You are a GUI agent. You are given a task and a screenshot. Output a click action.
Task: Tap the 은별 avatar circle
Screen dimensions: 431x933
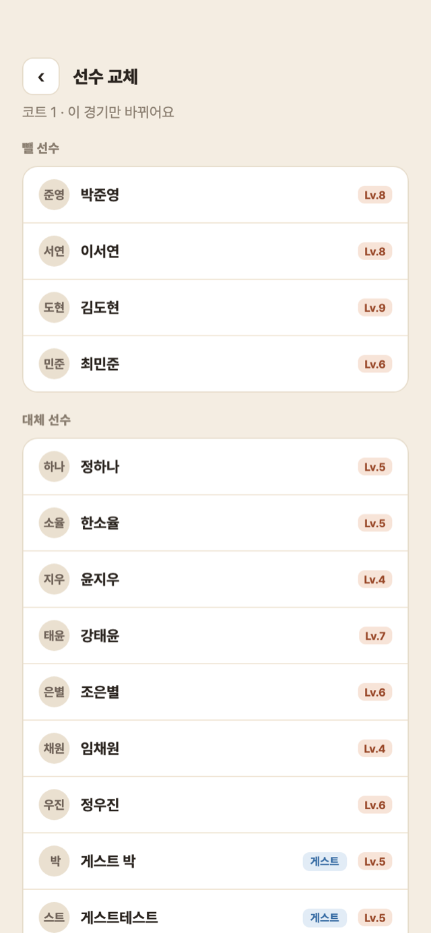pyautogui.click(x=54, y=692)
